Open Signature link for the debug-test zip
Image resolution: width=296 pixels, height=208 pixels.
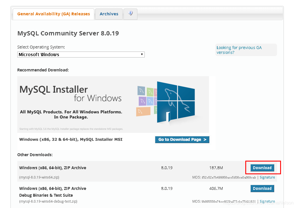tap(267, 201)
